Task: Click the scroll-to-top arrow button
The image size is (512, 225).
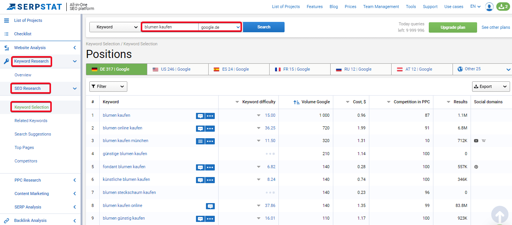Action: (500, 215)
